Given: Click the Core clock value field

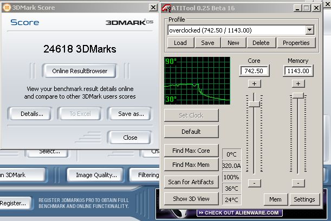Looking at the screenshot, I should [254, 71].
